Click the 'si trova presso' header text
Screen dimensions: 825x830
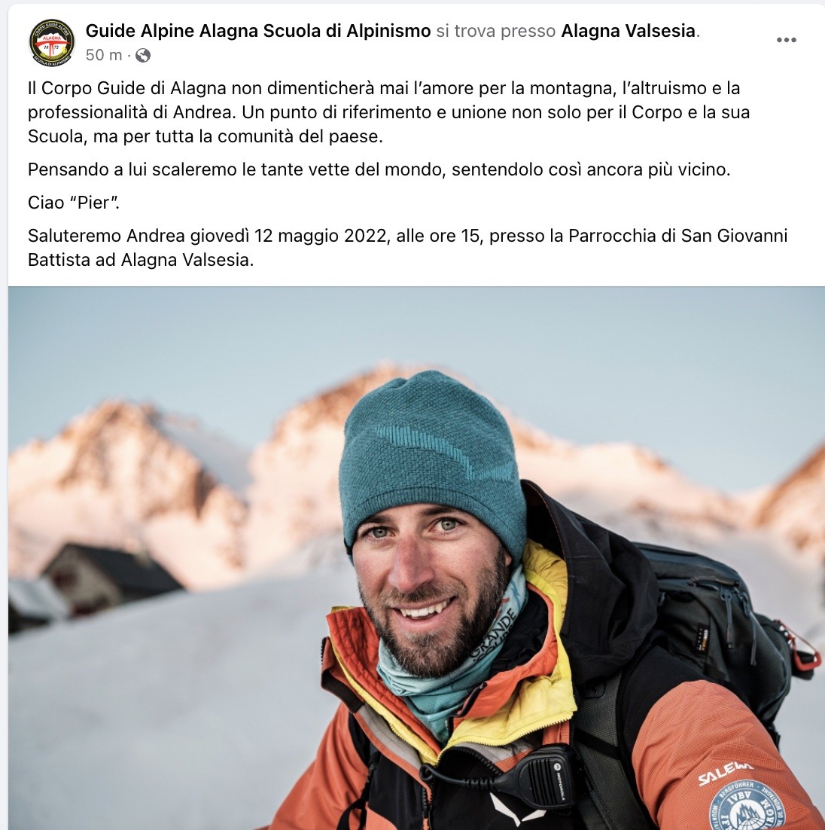(495, 31)
